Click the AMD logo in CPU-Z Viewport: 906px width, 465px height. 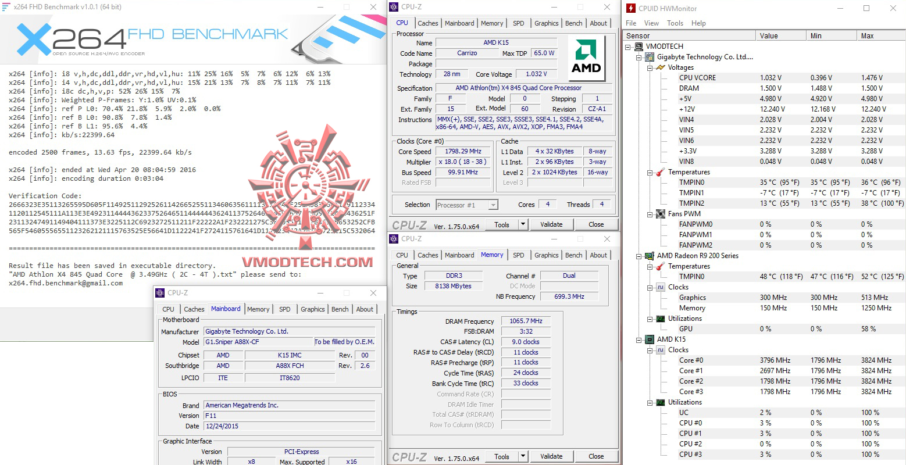[586, 57]
